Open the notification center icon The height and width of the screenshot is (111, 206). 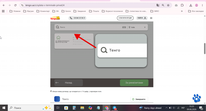tap(201, 108)
